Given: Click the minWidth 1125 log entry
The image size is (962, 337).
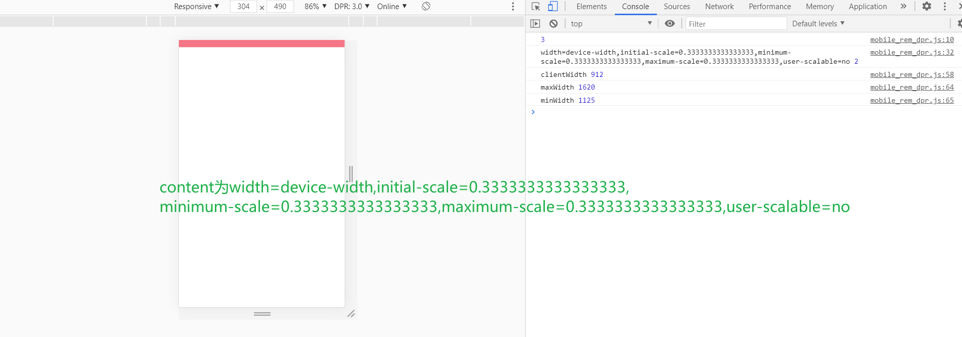Looking at the screenshot, I should (x=568, y=100).
